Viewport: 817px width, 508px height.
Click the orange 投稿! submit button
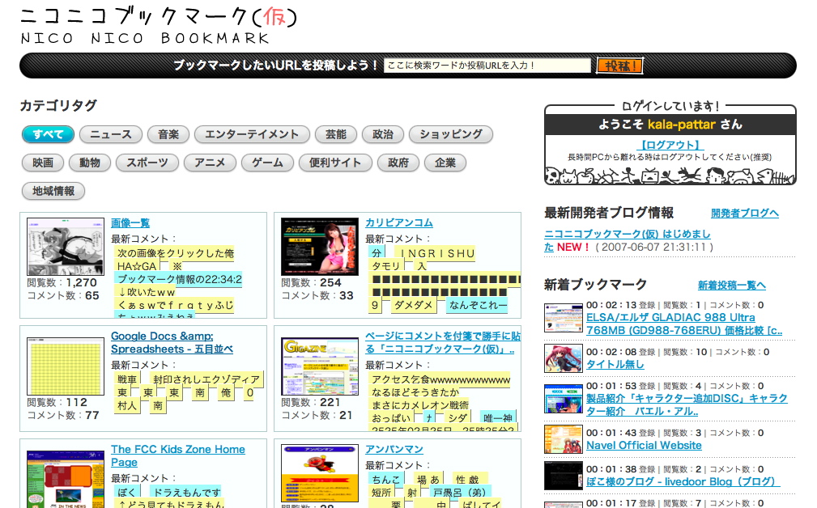[x=619, y=66]
